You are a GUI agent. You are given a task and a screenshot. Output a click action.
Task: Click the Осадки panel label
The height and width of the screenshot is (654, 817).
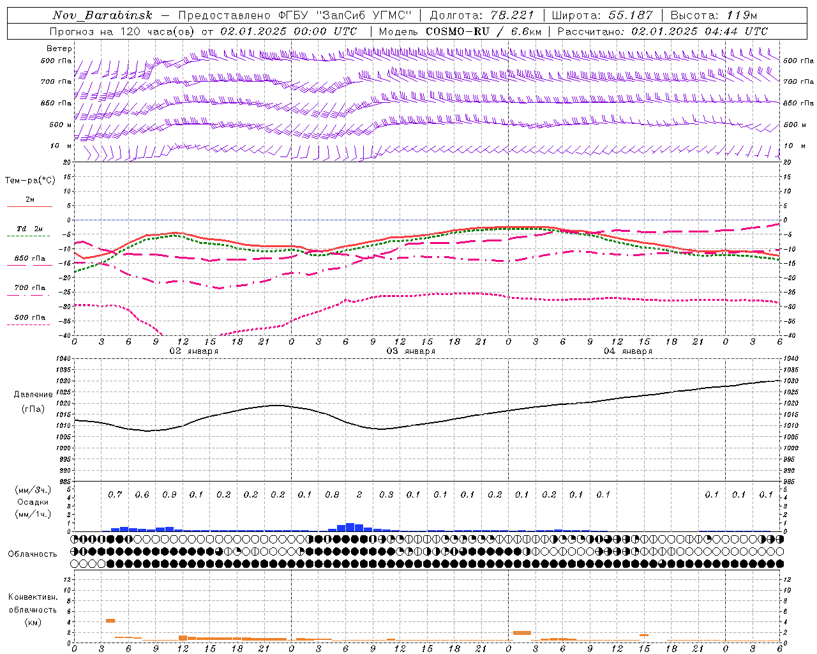(x=33, y=502)
